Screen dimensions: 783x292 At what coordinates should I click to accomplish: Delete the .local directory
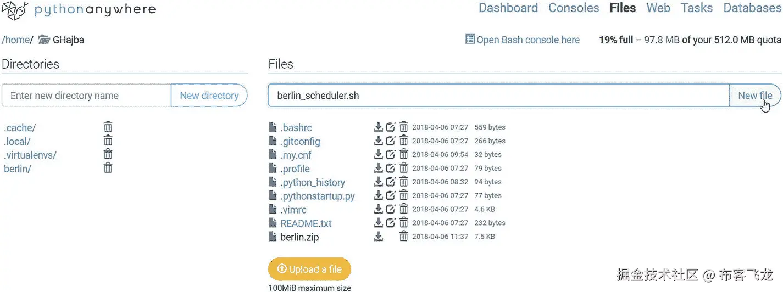coord(108,141)
